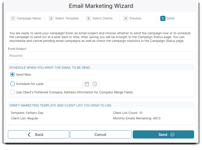The height and width of the screenshot is (150, 202).
Task: Open the calendar date picker icon
Action: 87,84
